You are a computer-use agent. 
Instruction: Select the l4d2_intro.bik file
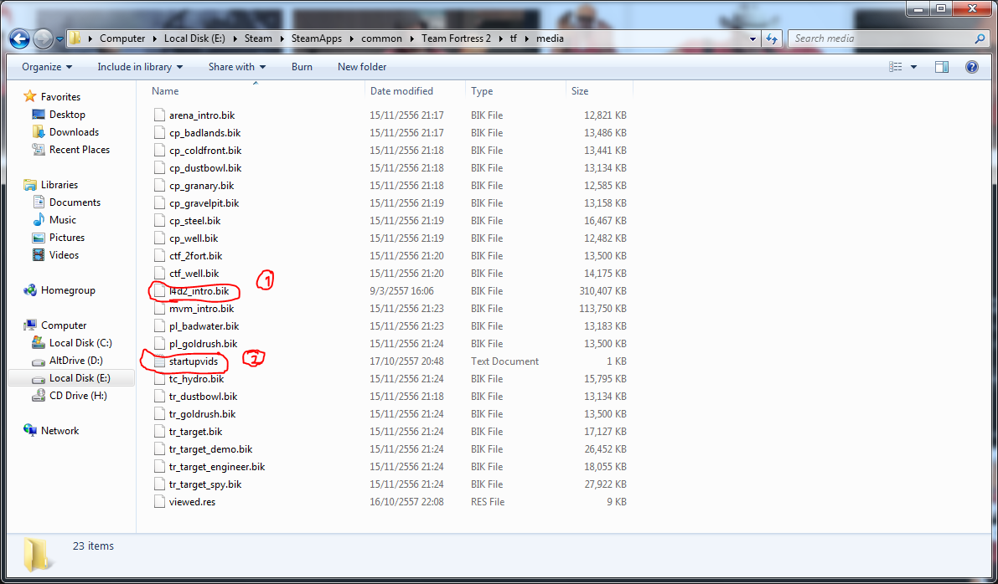point(199,291)
